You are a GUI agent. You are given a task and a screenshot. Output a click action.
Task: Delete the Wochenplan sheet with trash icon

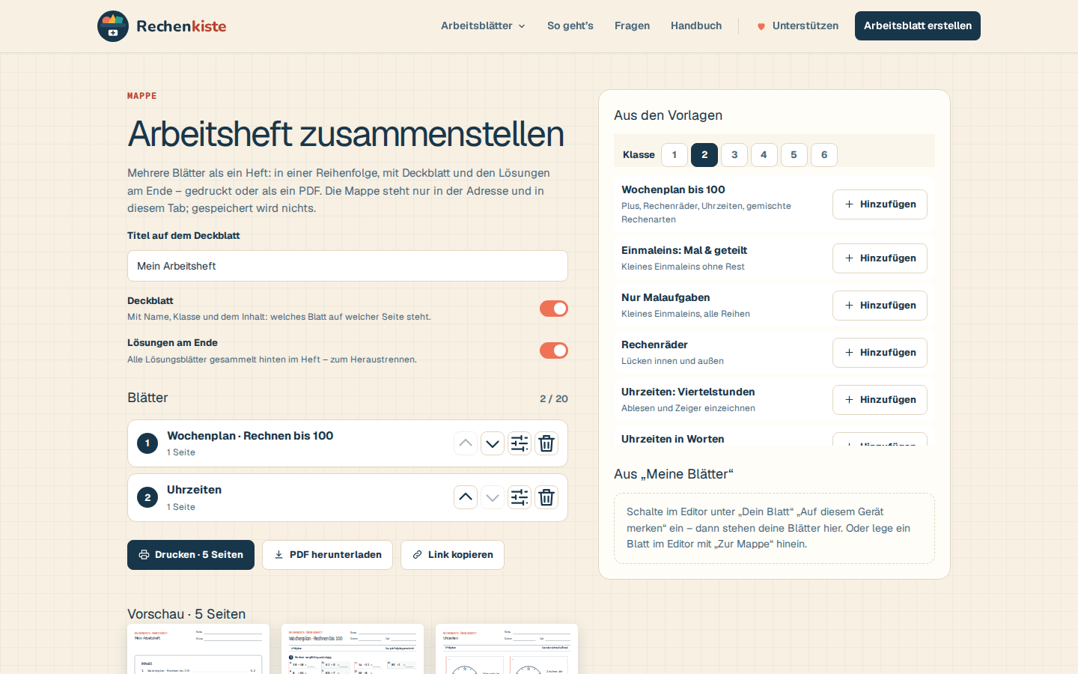coord(546,443)
